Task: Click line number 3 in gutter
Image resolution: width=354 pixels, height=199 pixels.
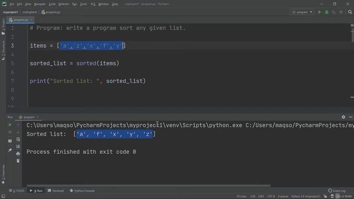Action: 12,46
